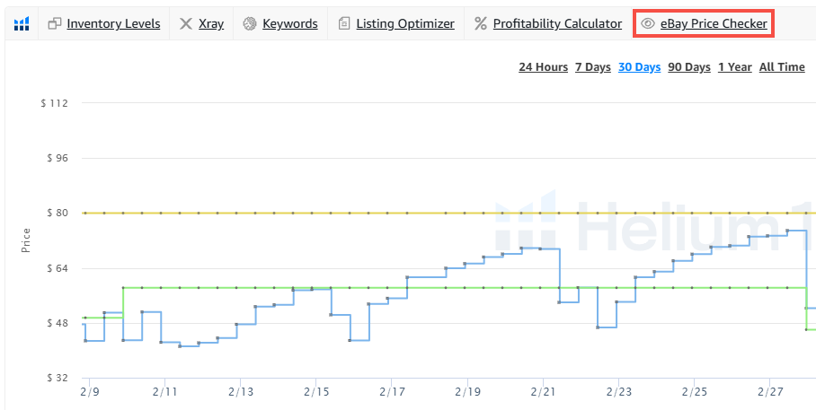Click the 2/27 date label
Image resolution: width=816 pixels, height=410 pixels.
[x=769, y=392]
